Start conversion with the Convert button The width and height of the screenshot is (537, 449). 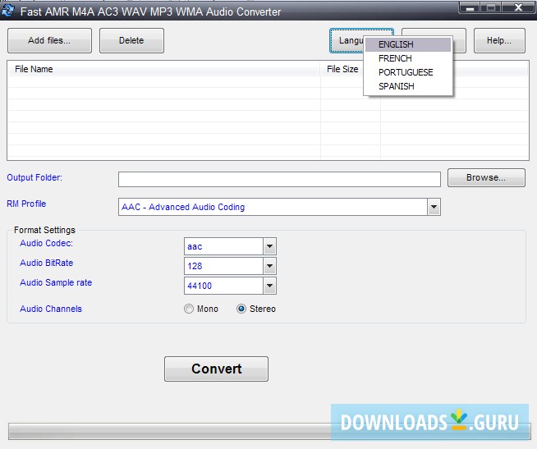[x=216, y=369]
